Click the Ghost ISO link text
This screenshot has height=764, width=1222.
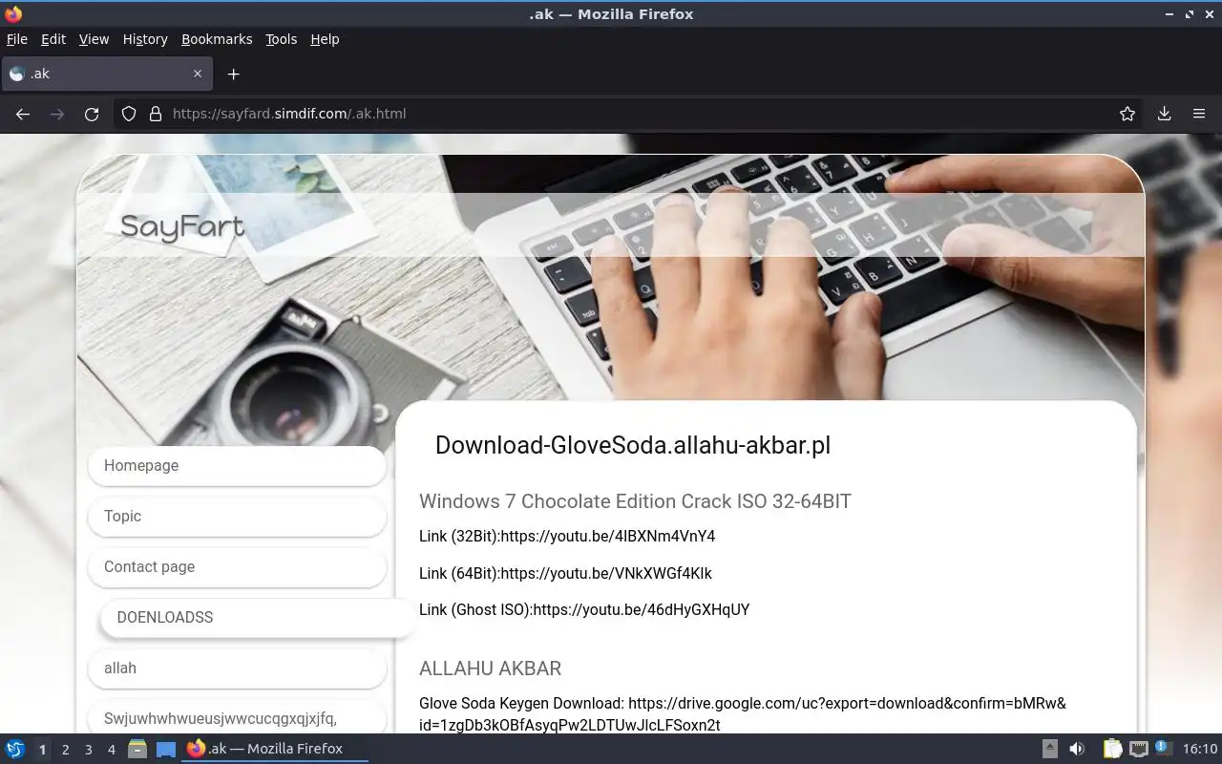[584, 610]
